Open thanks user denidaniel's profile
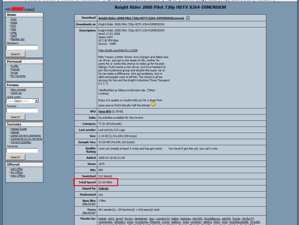 point(141,219)
